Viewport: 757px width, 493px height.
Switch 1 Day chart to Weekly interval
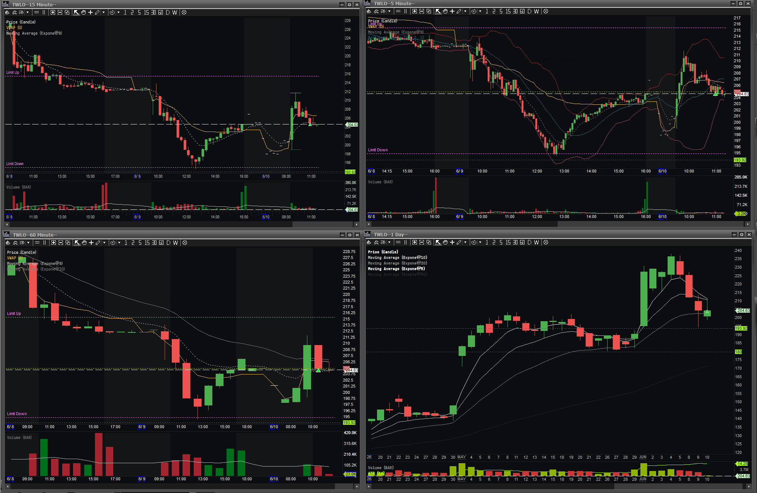click(x=536, y=242)
